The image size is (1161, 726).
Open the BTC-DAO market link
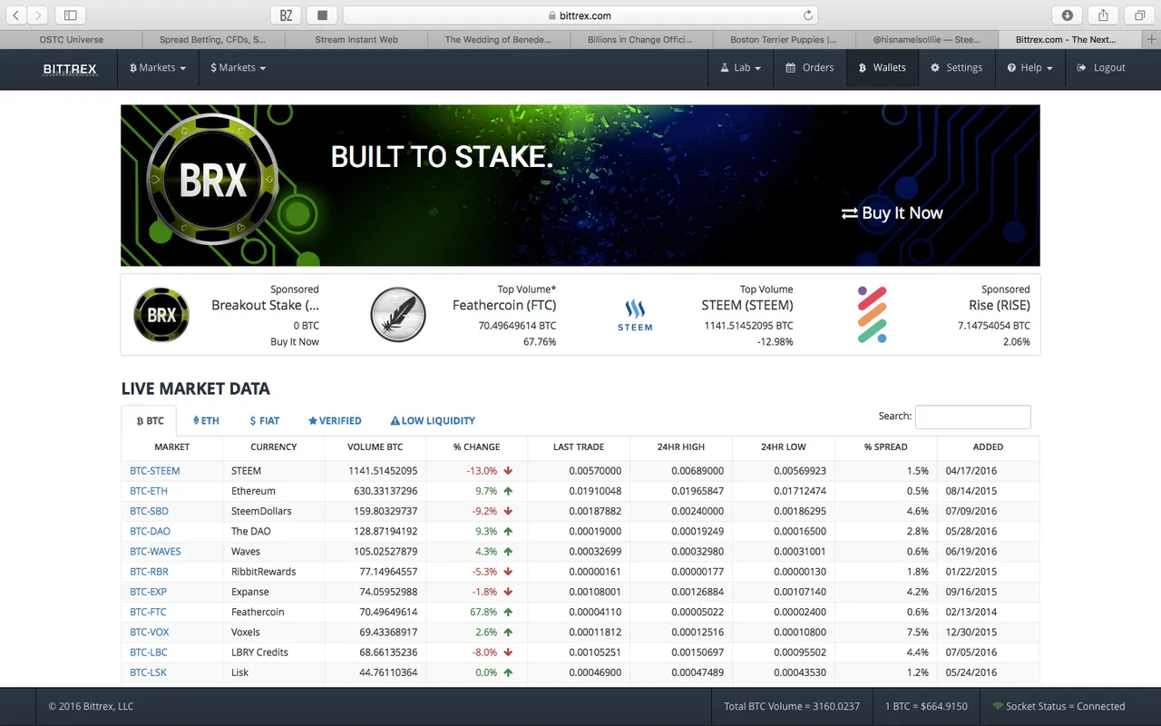(150, 531)
